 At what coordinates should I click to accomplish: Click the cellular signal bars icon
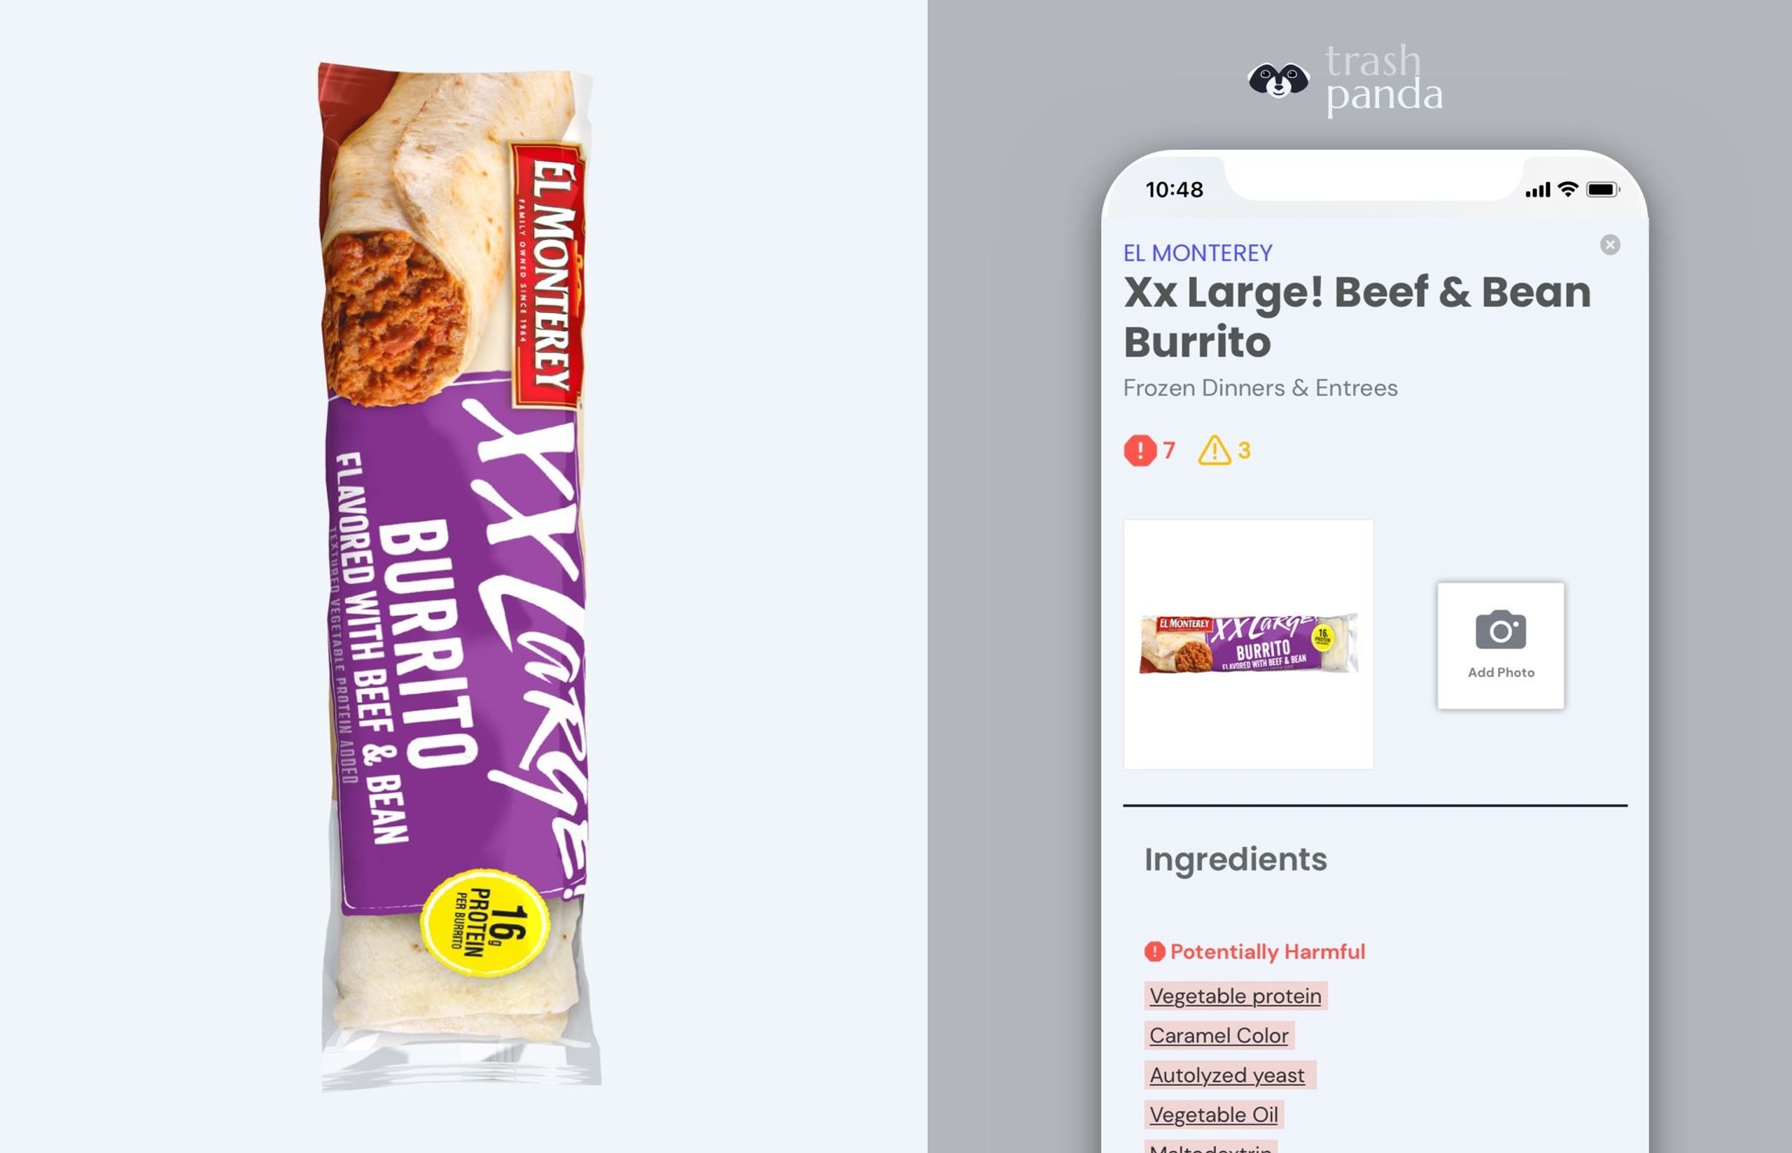point(1537,190)
